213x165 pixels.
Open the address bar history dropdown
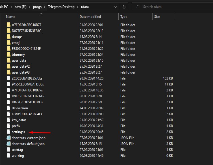tap(116, 7)
